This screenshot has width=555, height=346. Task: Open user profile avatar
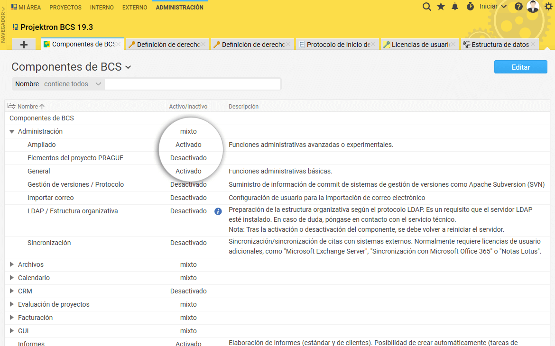click(x=533, y=7)
